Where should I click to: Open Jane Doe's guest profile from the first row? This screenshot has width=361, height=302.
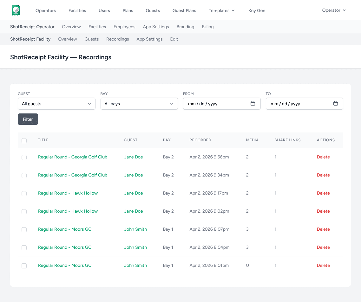click(x=133, y=157)
